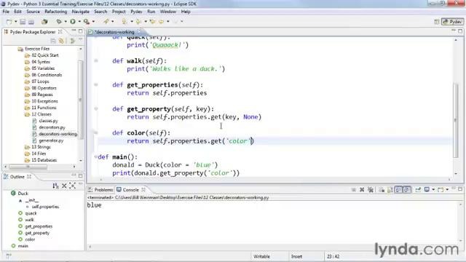
Task: Toggle console Scroll Lock
Action: (x=390, y=189)
